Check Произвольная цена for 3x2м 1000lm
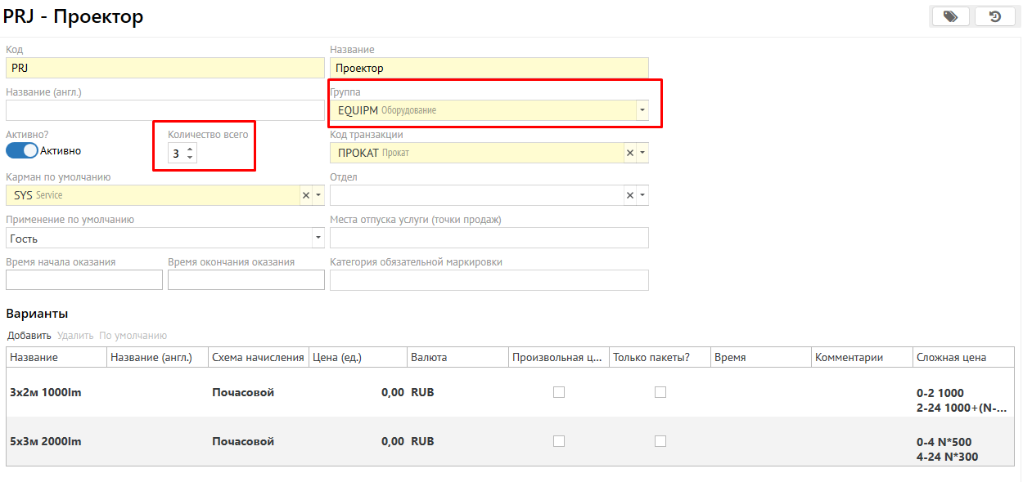This screenshot has height=482, width=1023. [559, 392]
